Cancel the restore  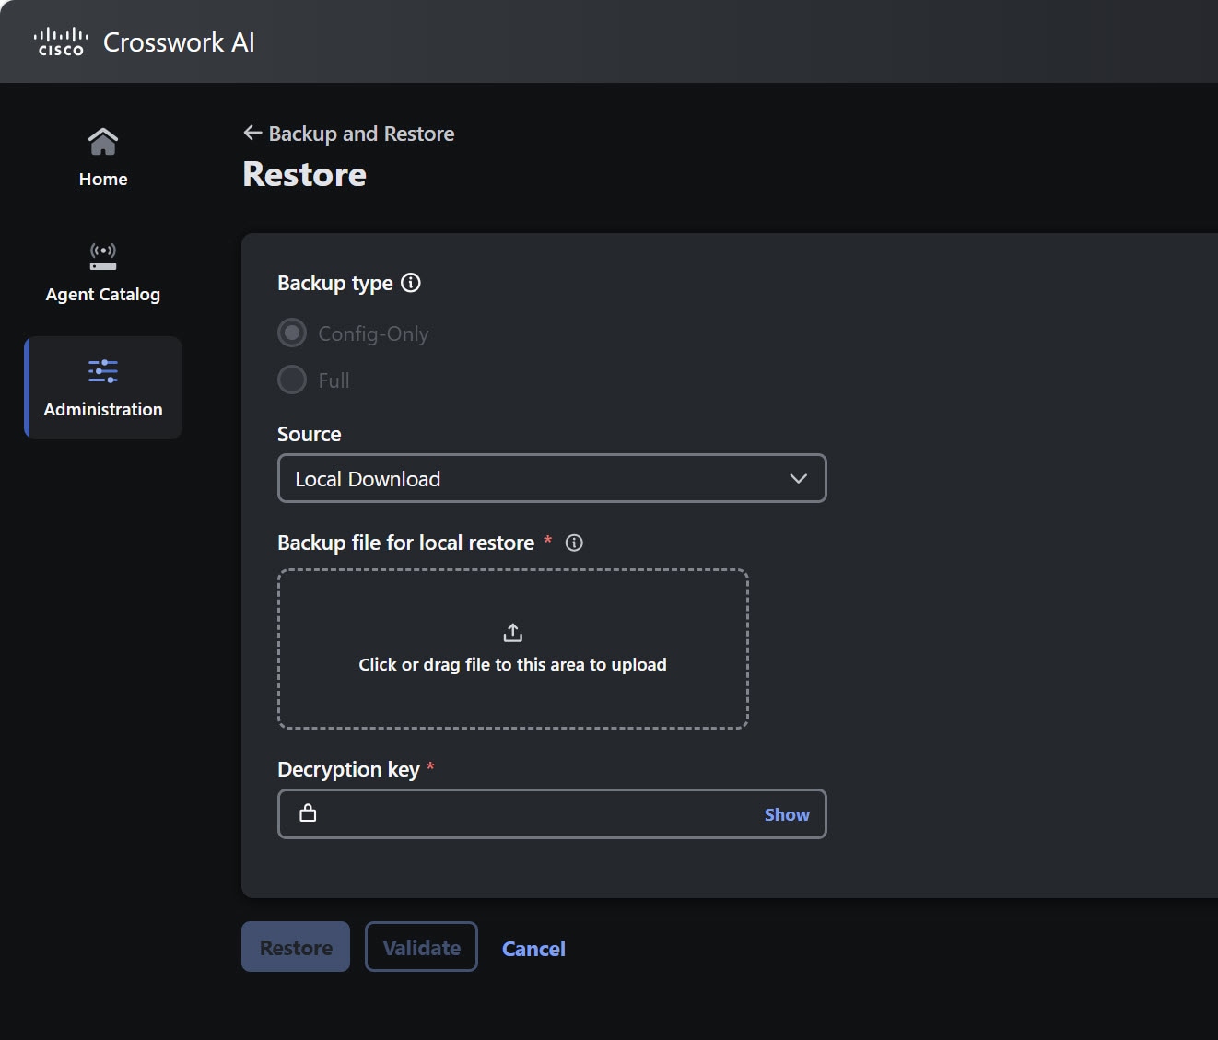click(x=533, y=949)
